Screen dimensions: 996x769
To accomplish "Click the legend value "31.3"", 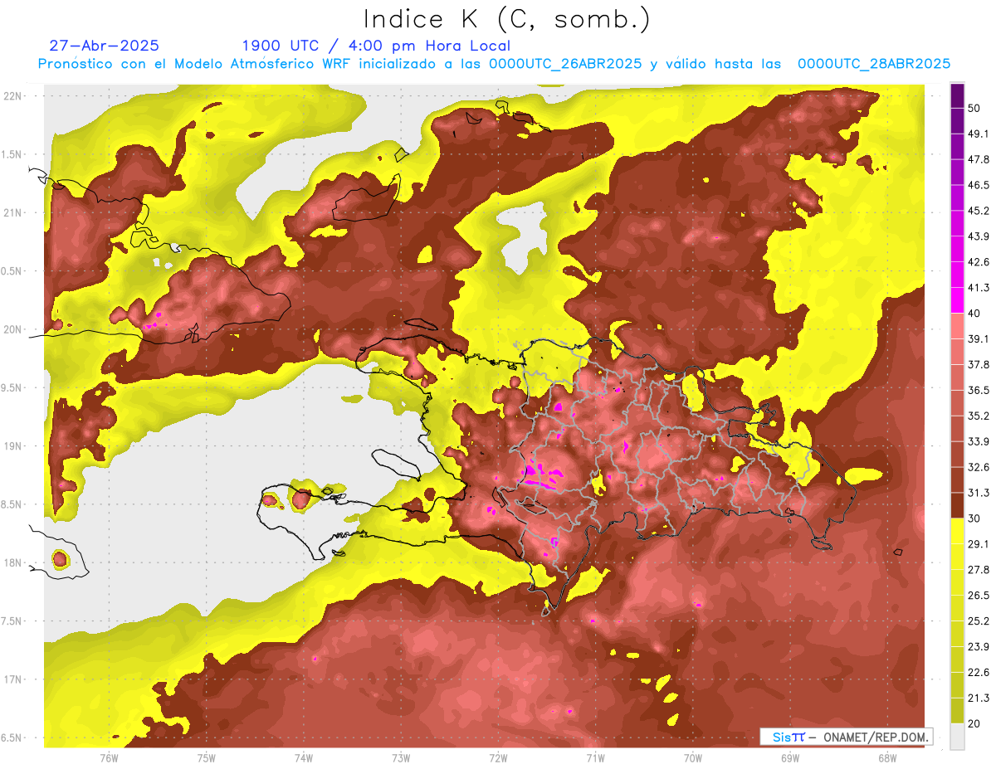I will (x=979, y=493).
